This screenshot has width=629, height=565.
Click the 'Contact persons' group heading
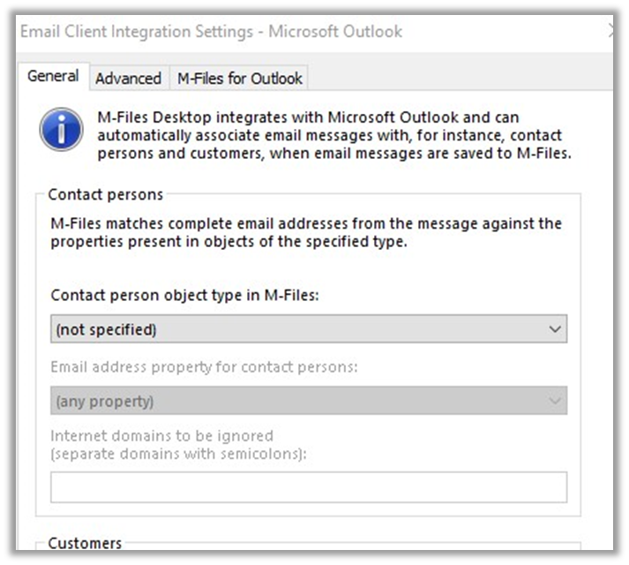pos(105,194)
